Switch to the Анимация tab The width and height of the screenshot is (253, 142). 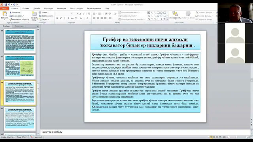pos(61,8)
